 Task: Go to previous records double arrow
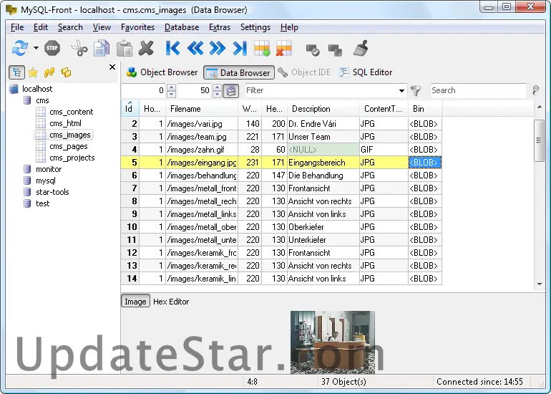(195, 48)
